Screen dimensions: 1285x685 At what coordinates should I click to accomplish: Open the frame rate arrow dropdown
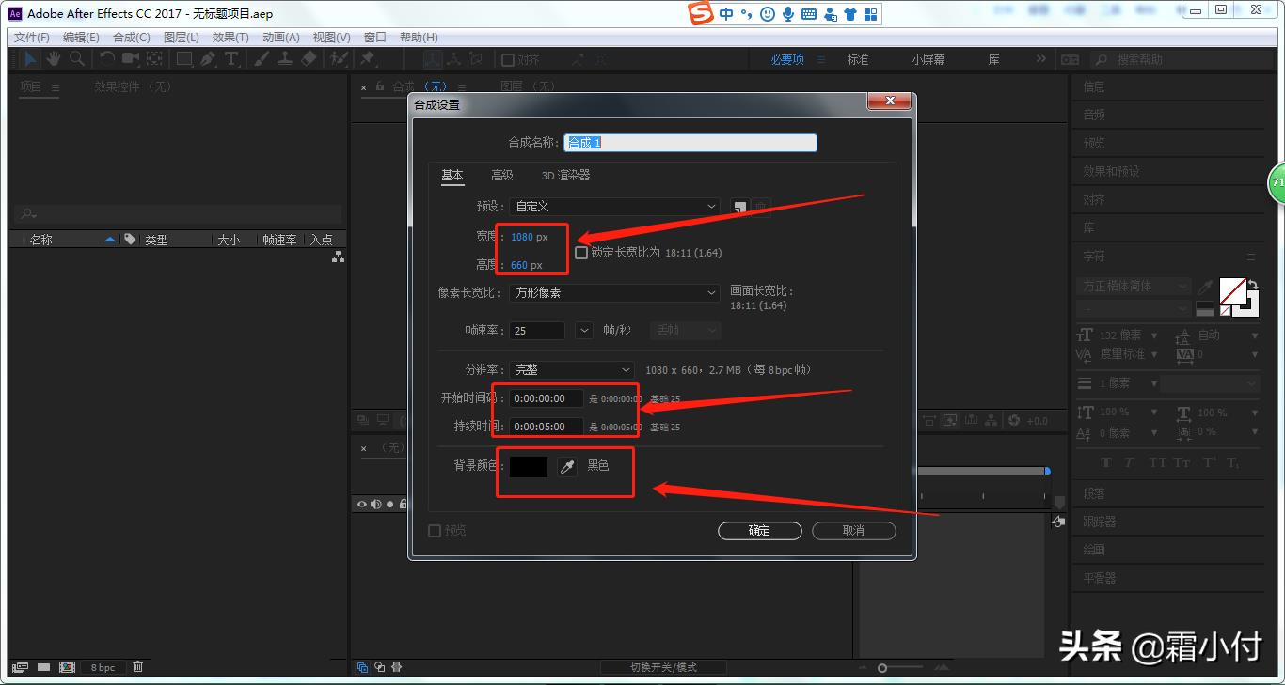tap(584, 331)
